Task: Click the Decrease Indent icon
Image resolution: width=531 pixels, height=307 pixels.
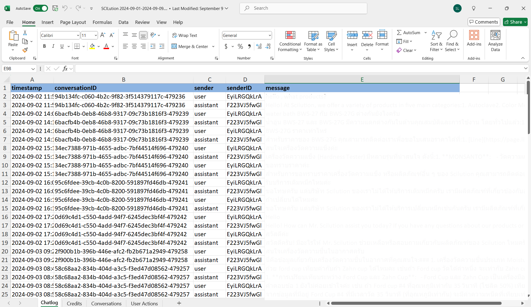Action: tap(153, 46)
